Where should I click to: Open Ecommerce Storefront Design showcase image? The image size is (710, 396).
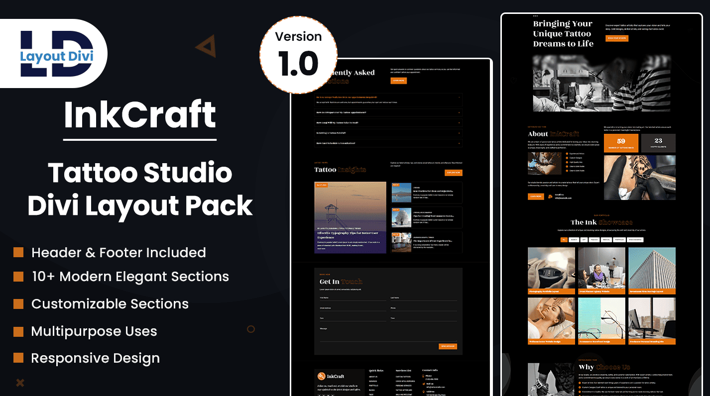pyautogui.click(x=601, y=321)
